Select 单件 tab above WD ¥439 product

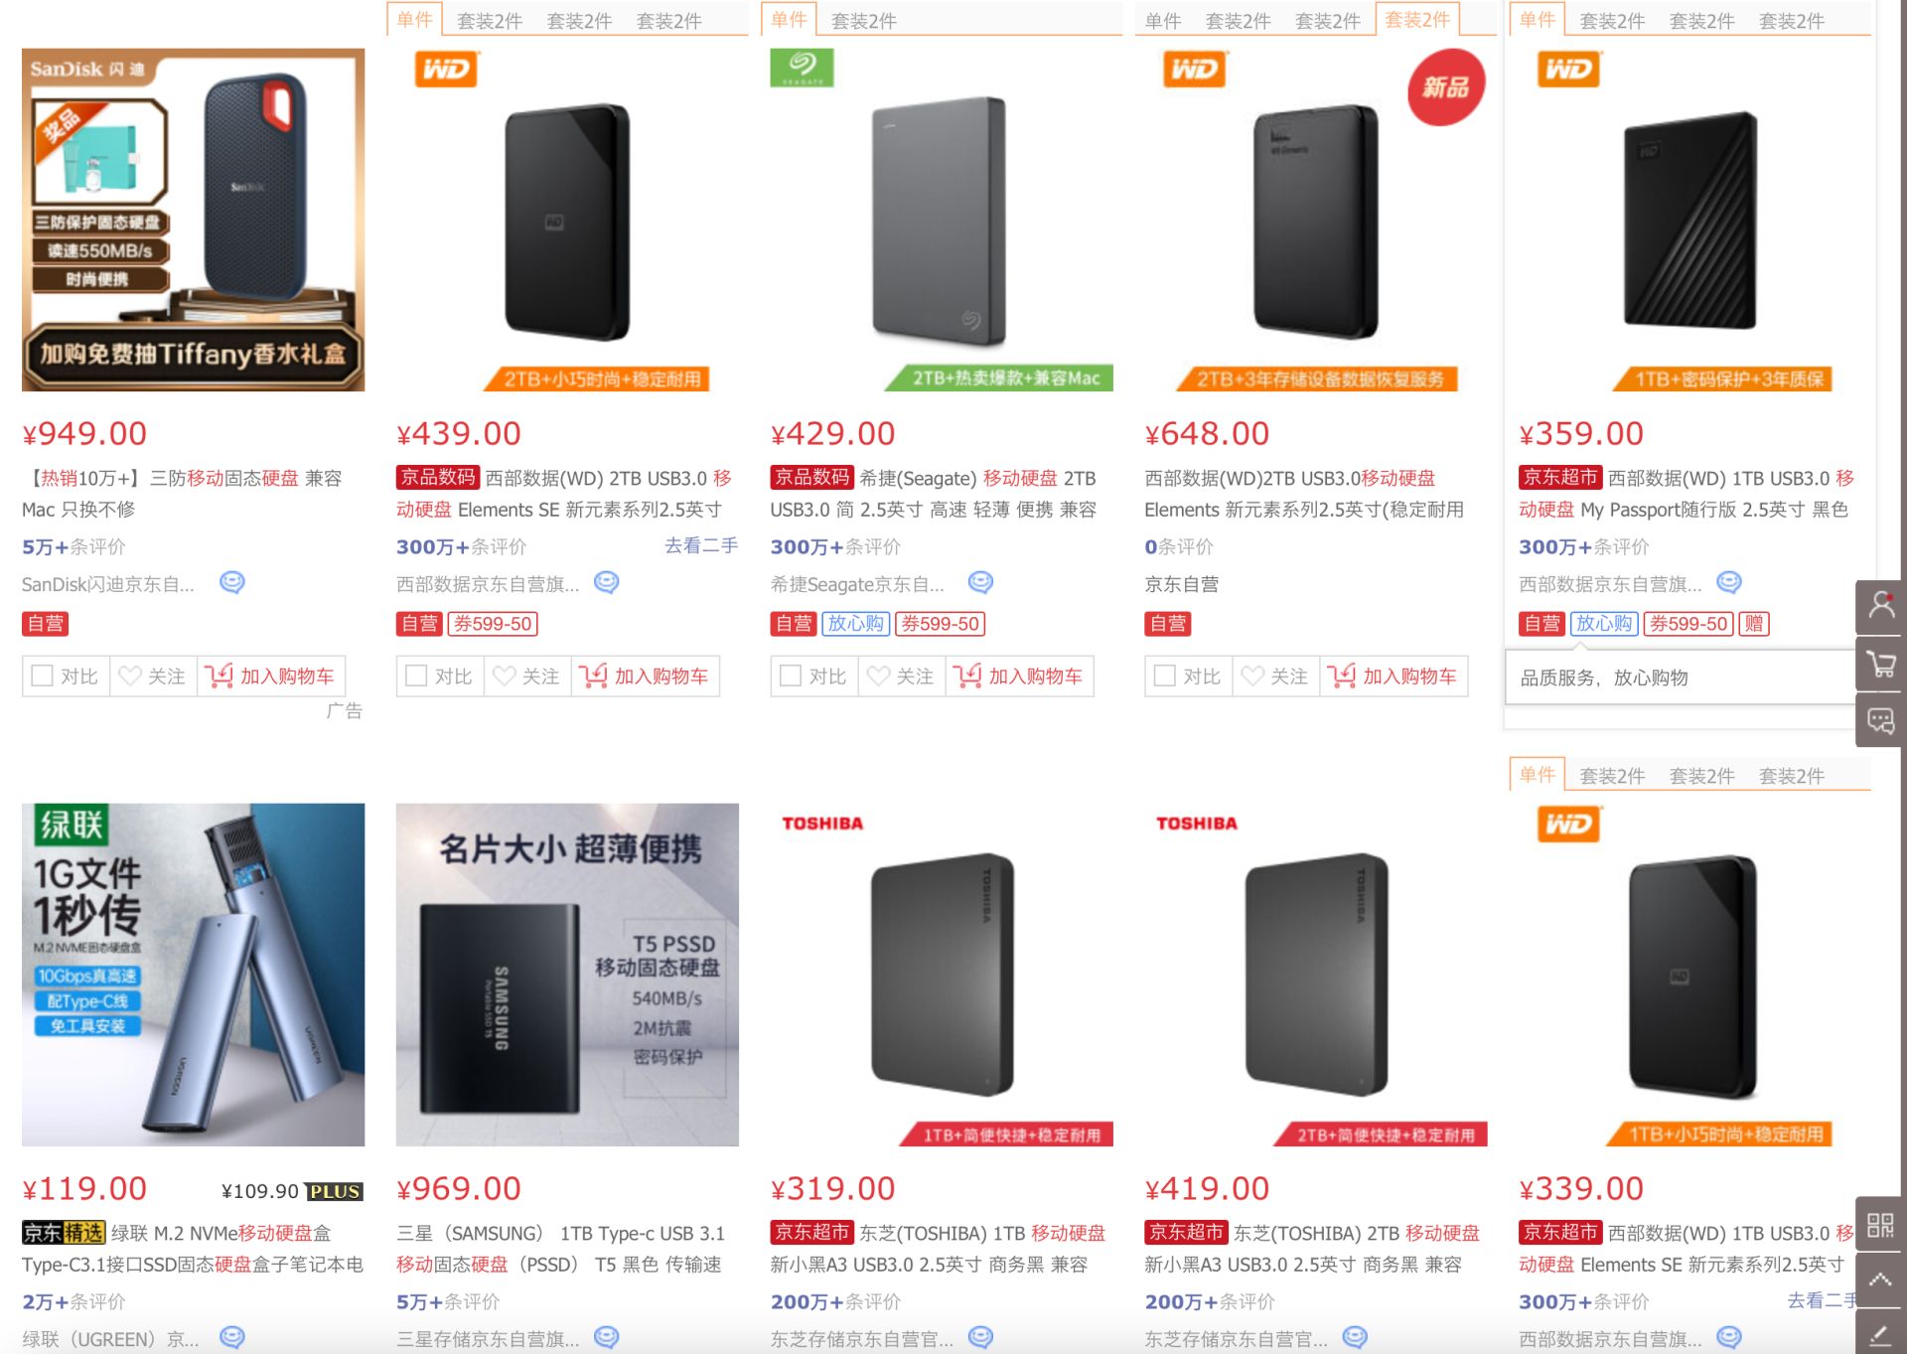(x=414, y=19)
